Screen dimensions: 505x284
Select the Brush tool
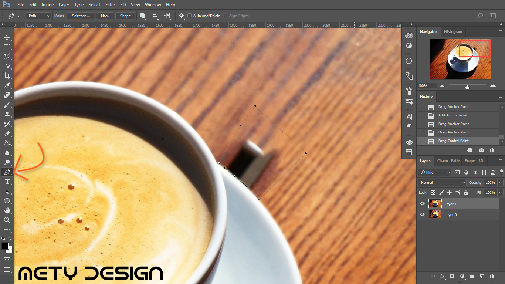click(x=7, y=105)
